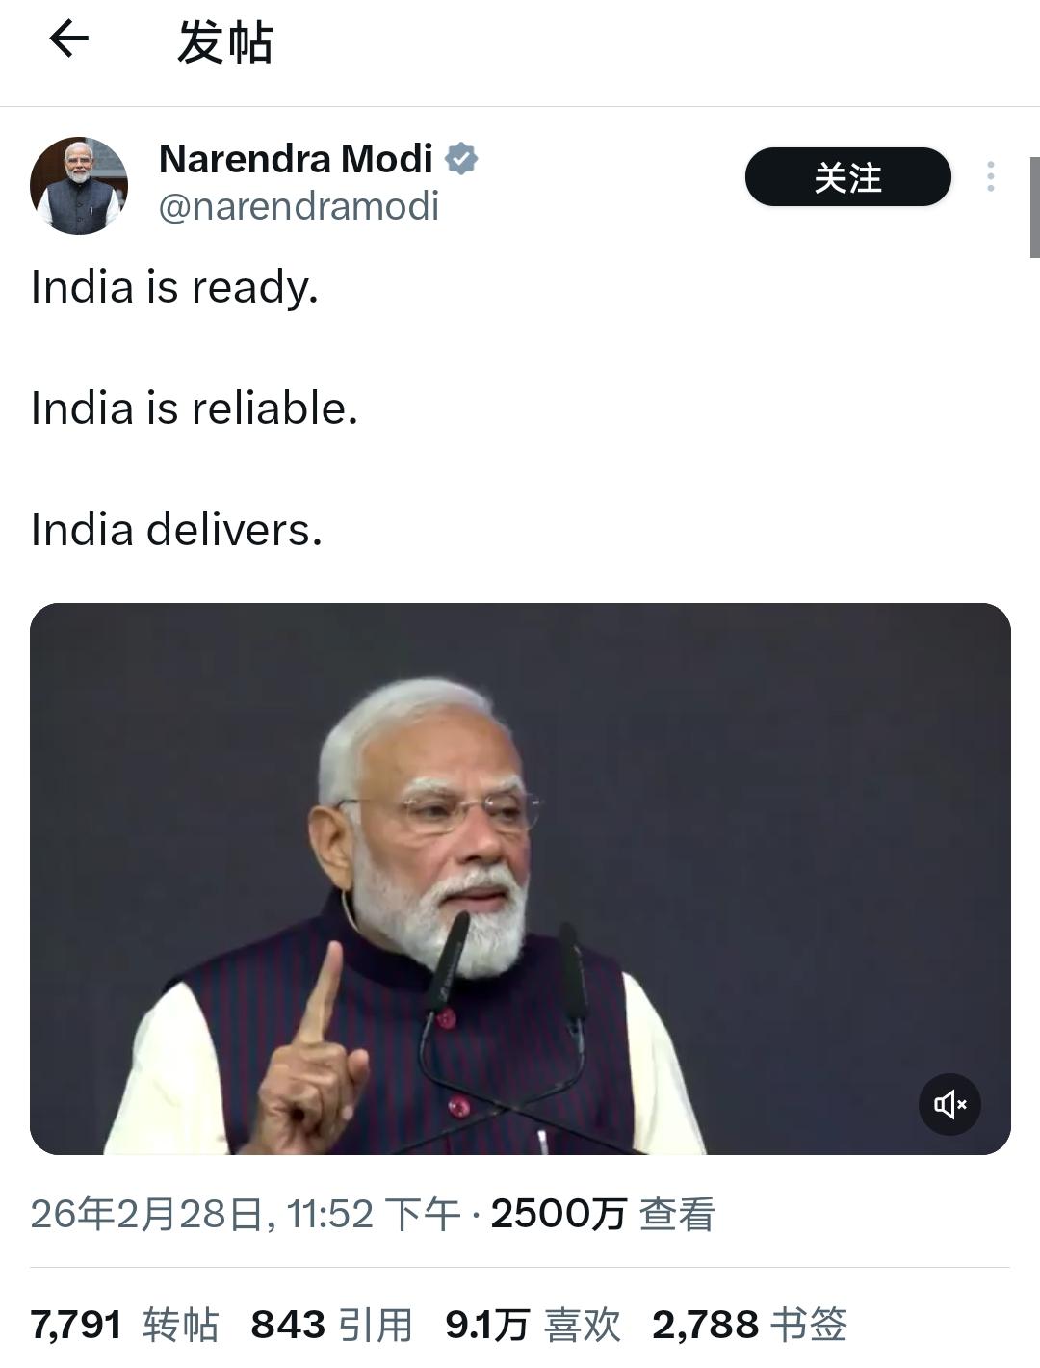
Task: Unmute the video with the speaker icon
Action: point(949,1104)
